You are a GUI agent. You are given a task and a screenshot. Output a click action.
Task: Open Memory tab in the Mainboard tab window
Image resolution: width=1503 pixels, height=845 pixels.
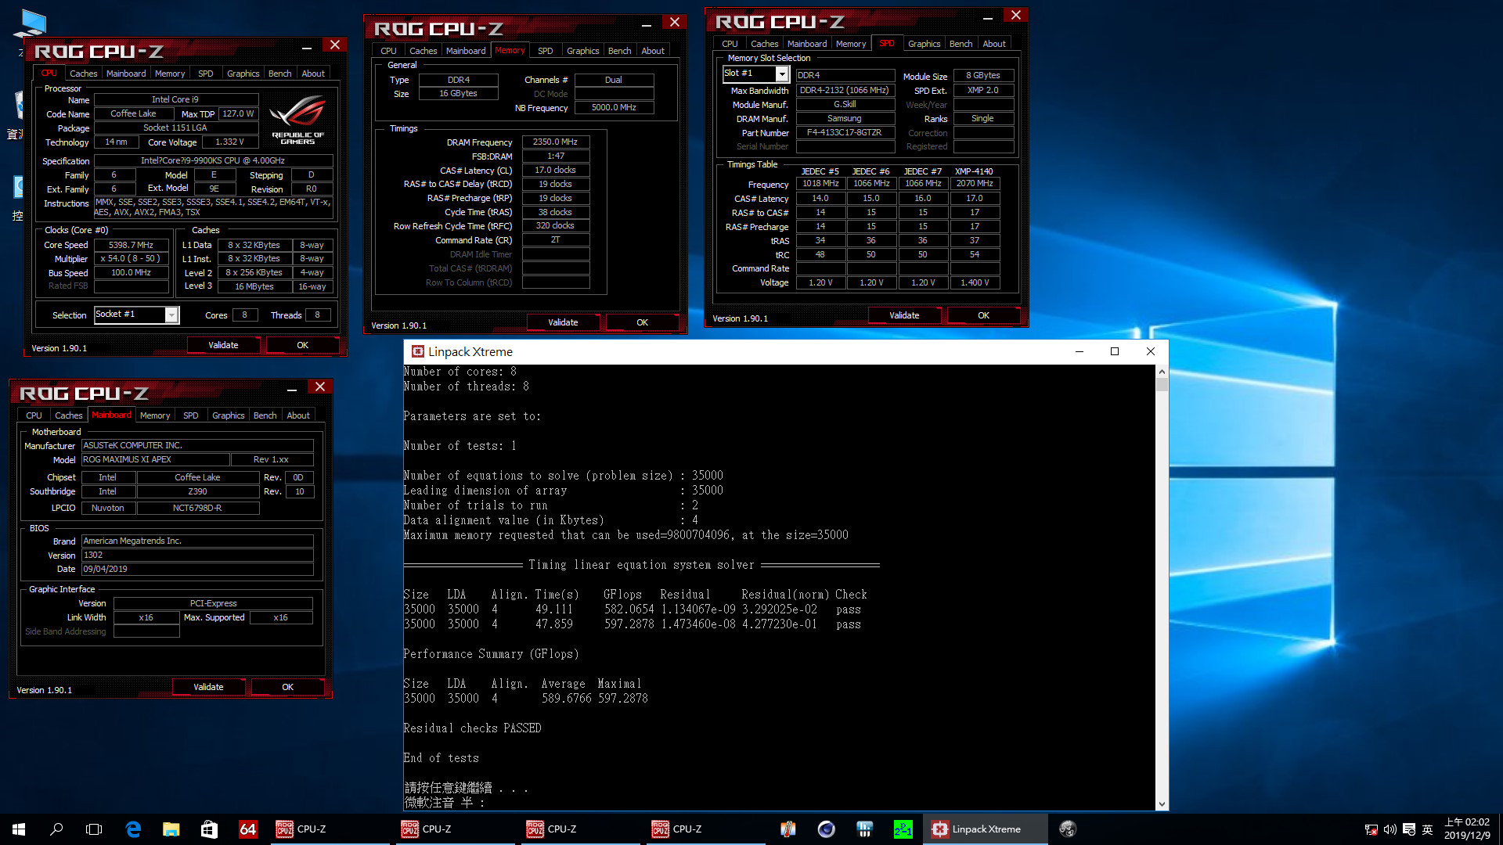pyautogui.click(x=155, y=415)
